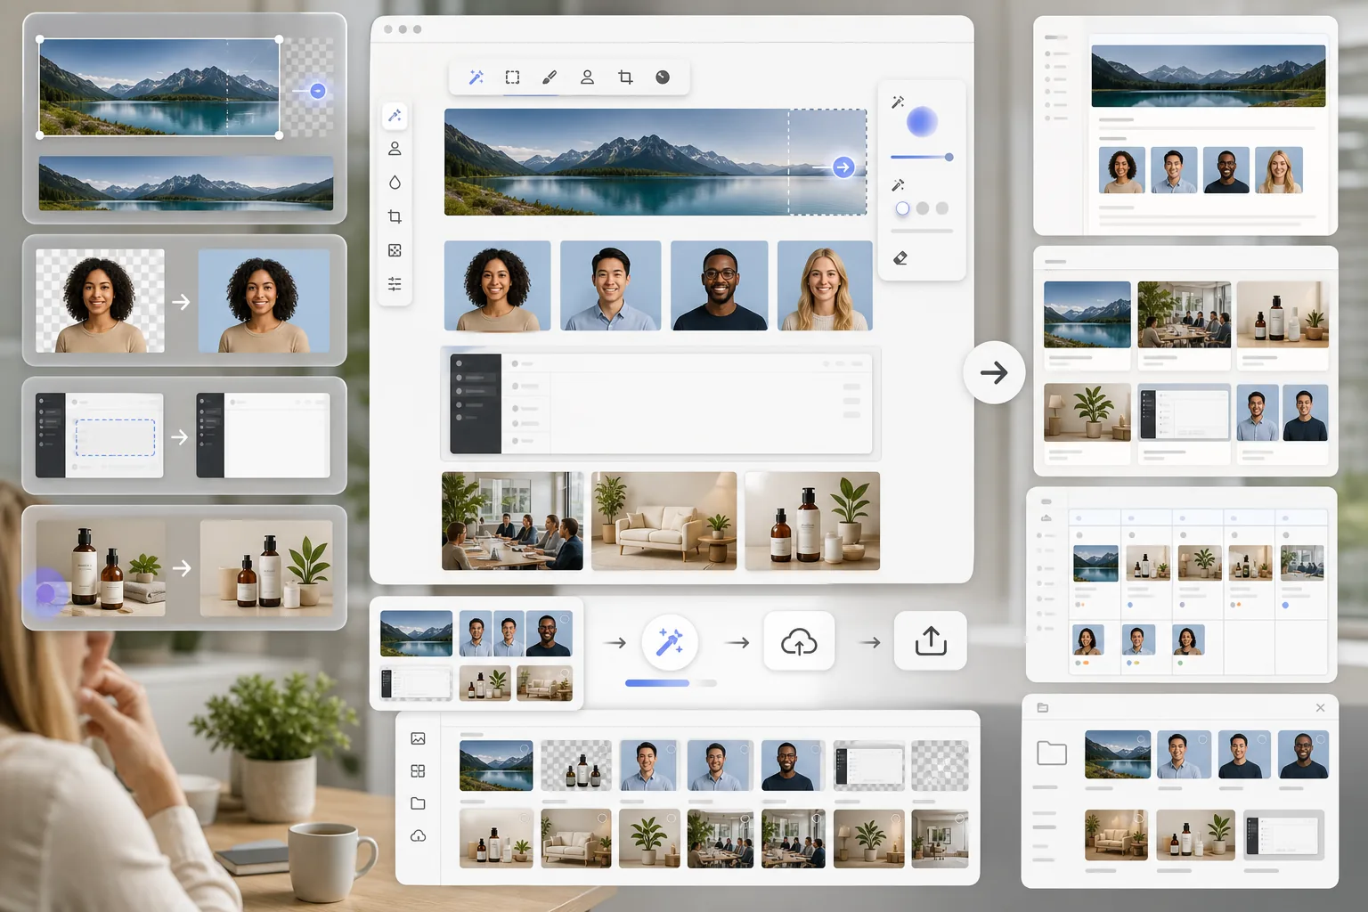The height and width of the screenshot is (912, 1368).
Task: Open the blonde woman portrait in main canvas
Action: pos(825,286)
